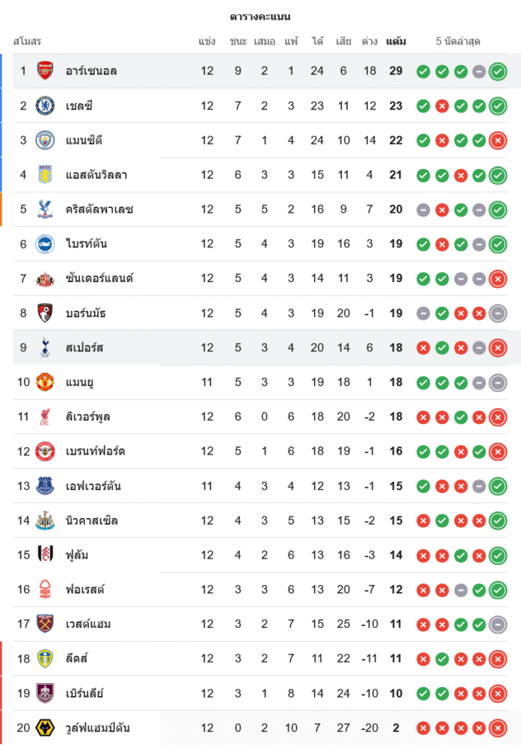This screenshot has height=754, width=521.
Task: Click the Everton club crest
Action: (x=45, y=486)
